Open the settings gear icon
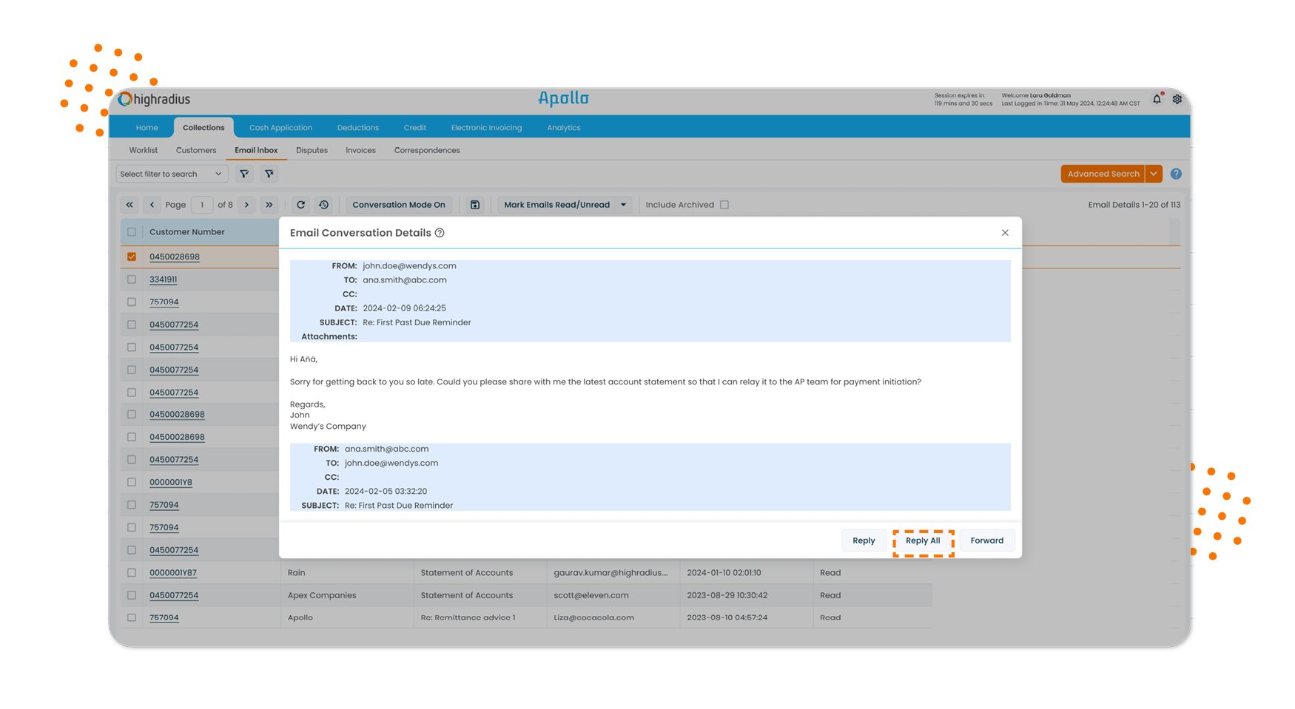Viewport: 1295px width, 709px height. (x=1177, y=99)
